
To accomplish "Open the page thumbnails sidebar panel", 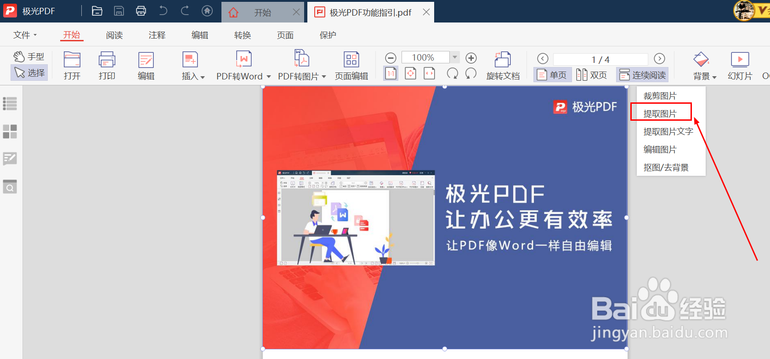I will pos(10,131).
